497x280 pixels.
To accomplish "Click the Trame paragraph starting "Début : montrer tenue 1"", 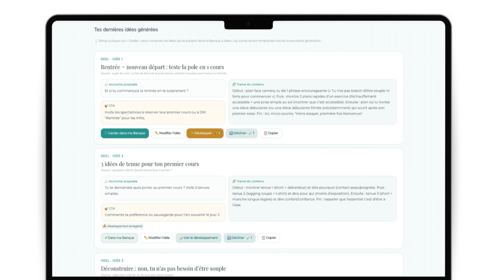I will pyautogui.click(x=313, y=196).
